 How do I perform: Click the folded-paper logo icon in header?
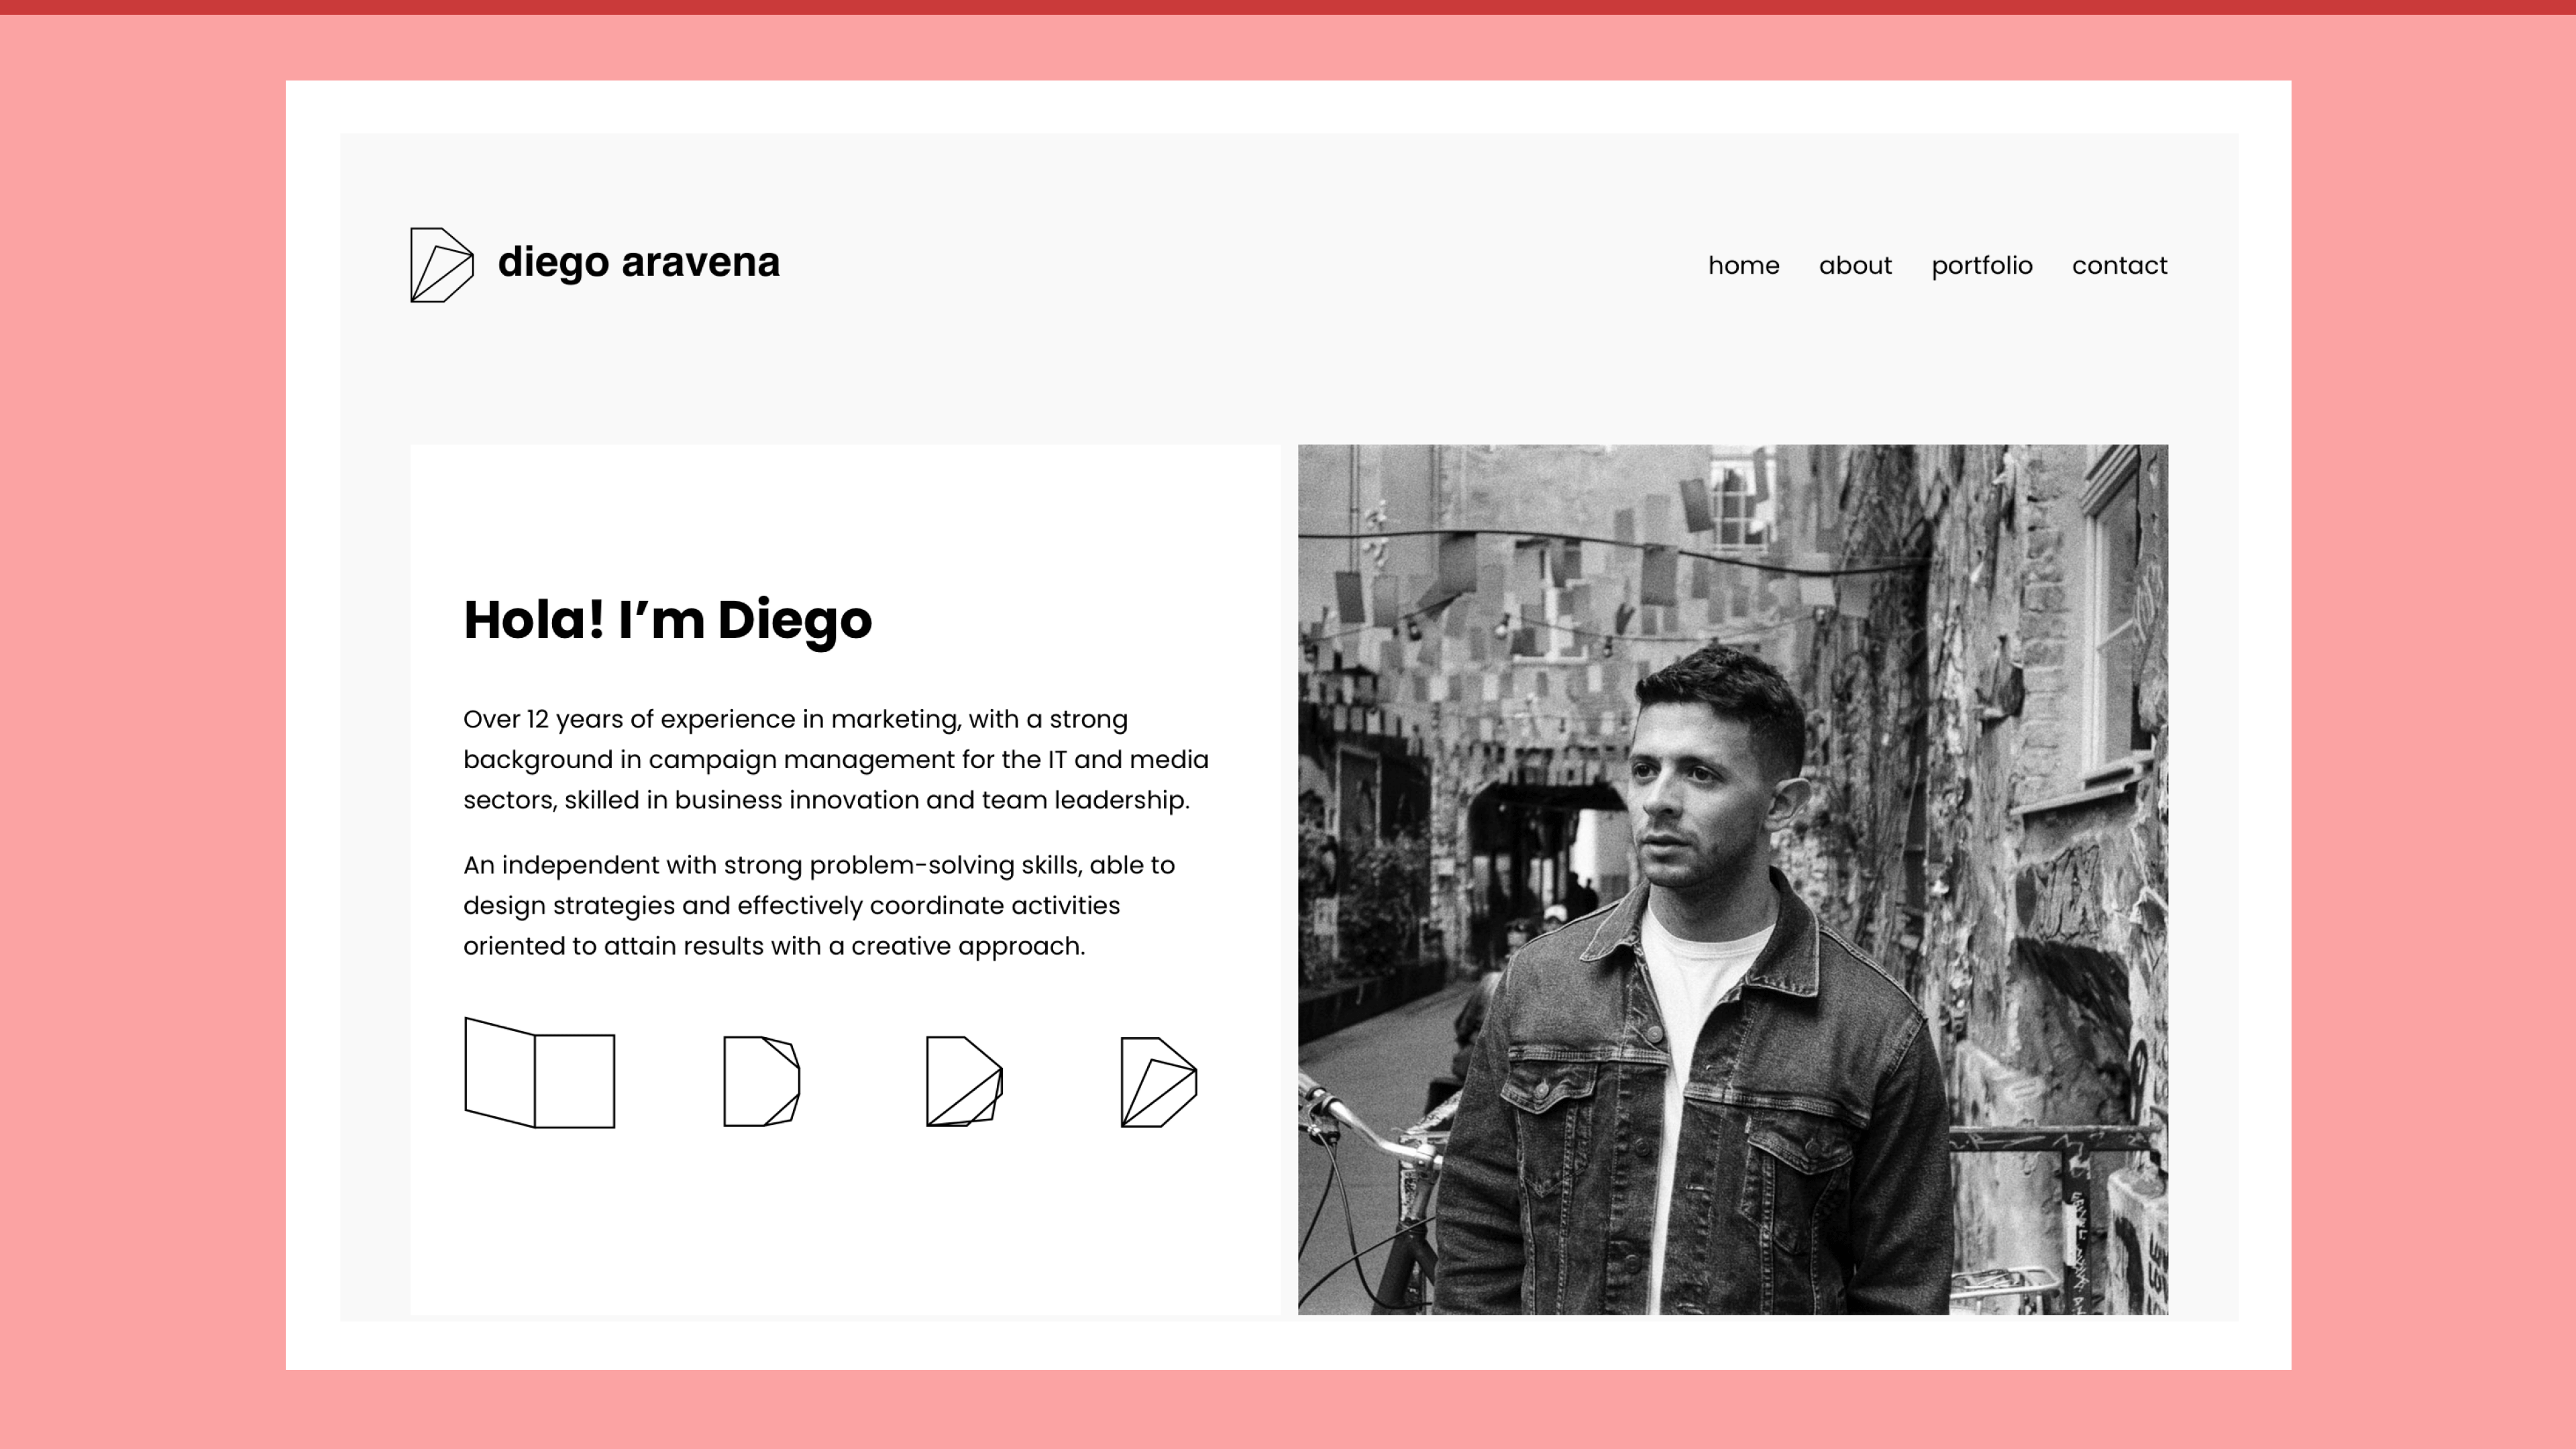pyautogui.click(x=441, y=265)
